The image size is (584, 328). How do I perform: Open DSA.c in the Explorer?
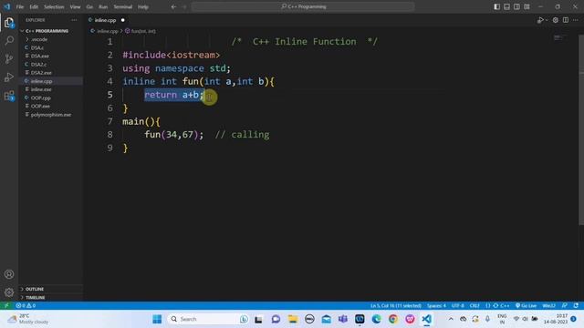[37, 47]
